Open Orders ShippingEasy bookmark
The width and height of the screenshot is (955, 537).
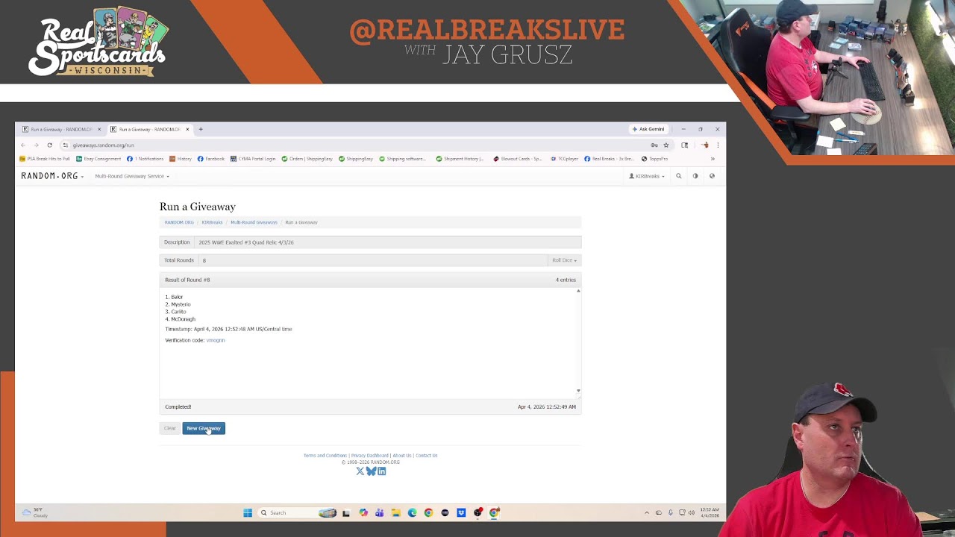pyautogui.click(x=307, y=159)
